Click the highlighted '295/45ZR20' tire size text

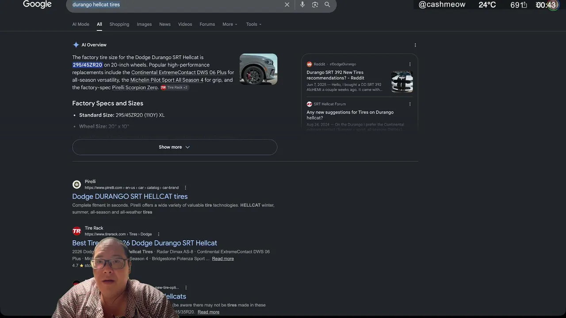click(88, 65)
